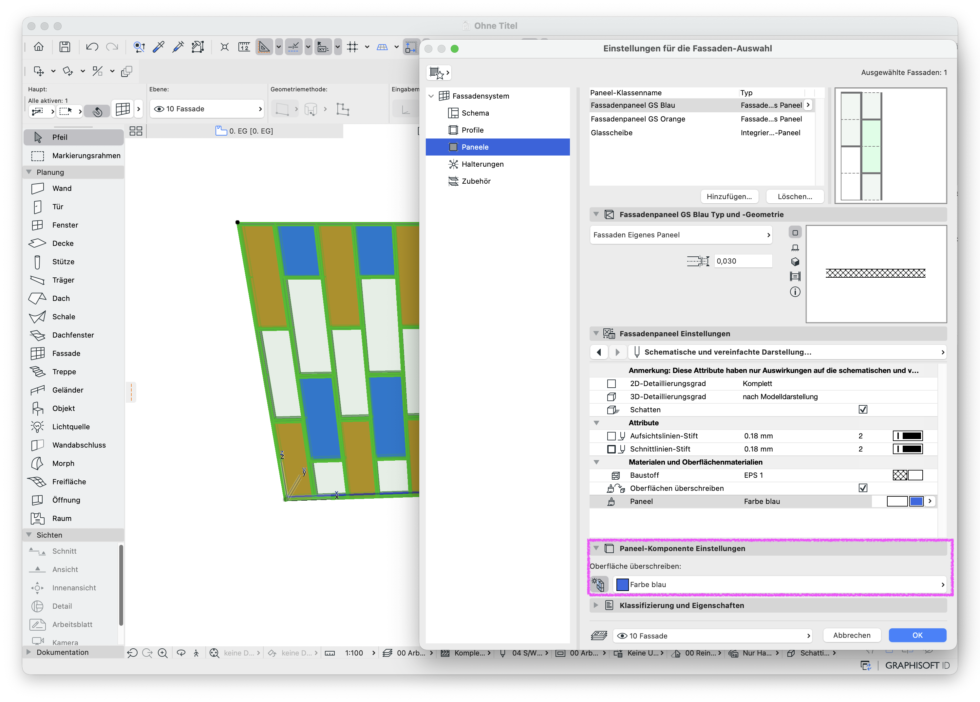Click the Undo arrow icon
Image resolution: width=980 pixels, height=702 pixels.
(92, 46)
